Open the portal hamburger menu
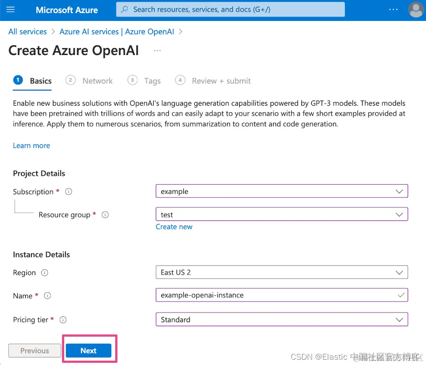Viewport: 426px width, 365px height. 10,9
